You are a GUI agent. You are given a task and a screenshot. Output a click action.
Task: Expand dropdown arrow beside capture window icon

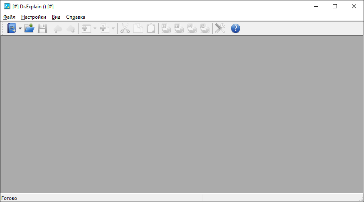coord(95,29)
